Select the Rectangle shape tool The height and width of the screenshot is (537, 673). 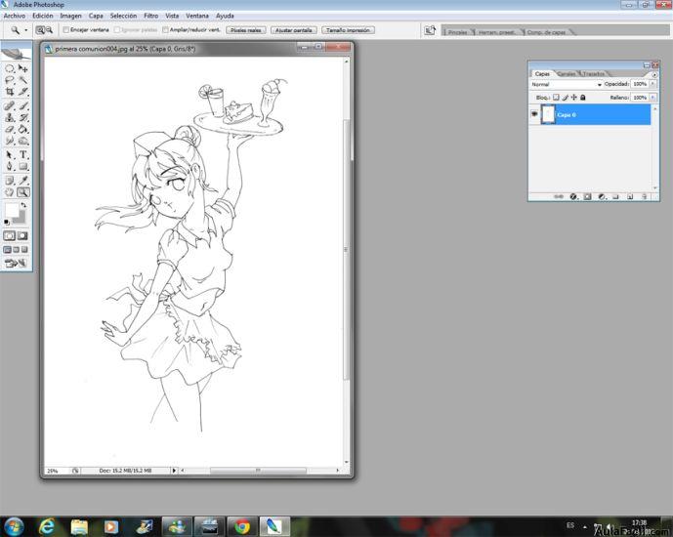click(x=23, y=166)
